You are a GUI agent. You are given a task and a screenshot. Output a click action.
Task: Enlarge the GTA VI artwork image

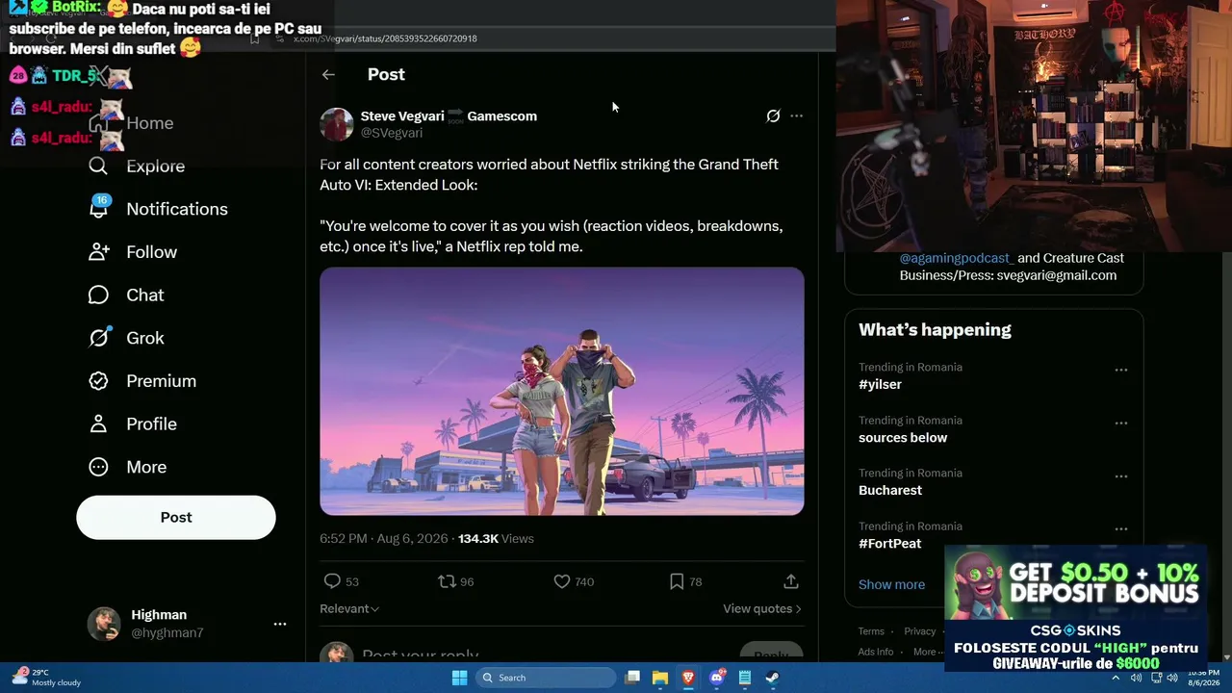tap(562, 391)
